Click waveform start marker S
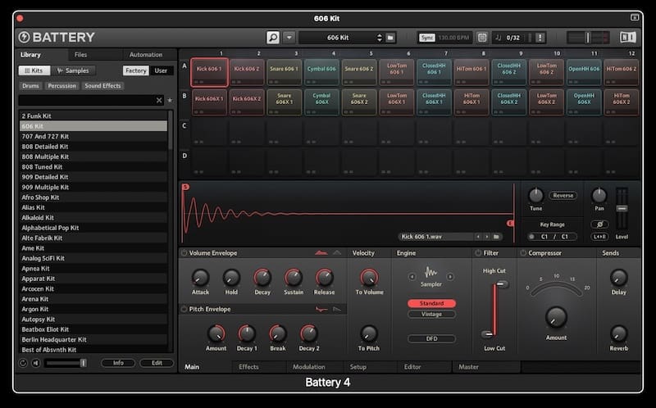The width and height of the screenshot is (656, 408). (x=186, y=187)
